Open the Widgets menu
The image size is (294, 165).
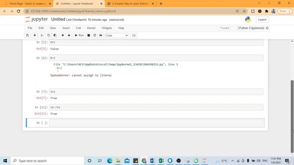click(107, 28)
